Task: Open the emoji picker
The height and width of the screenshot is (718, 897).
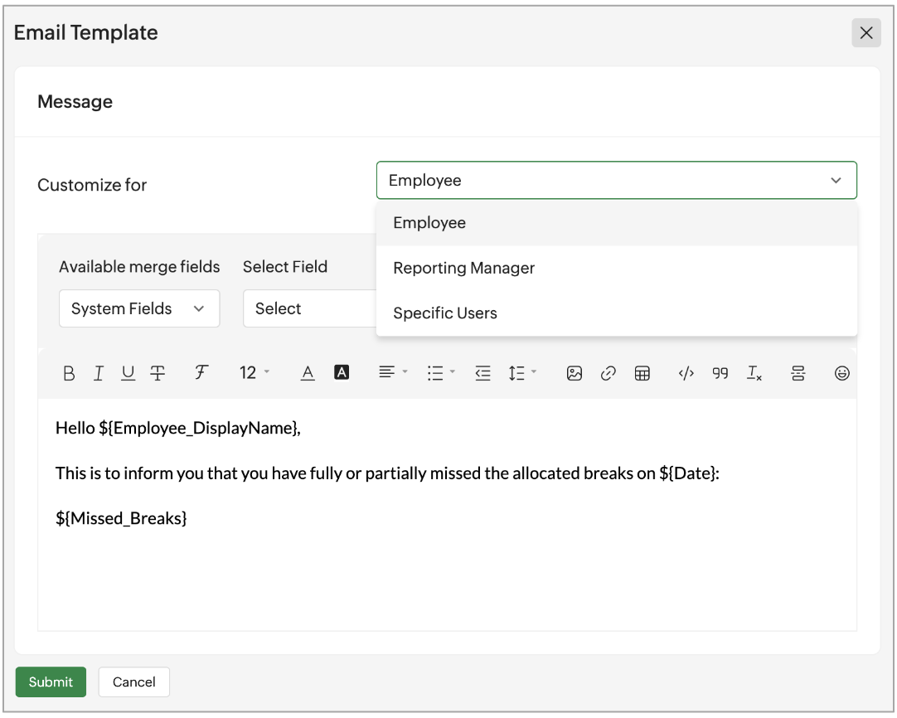Action: (842, 374)
